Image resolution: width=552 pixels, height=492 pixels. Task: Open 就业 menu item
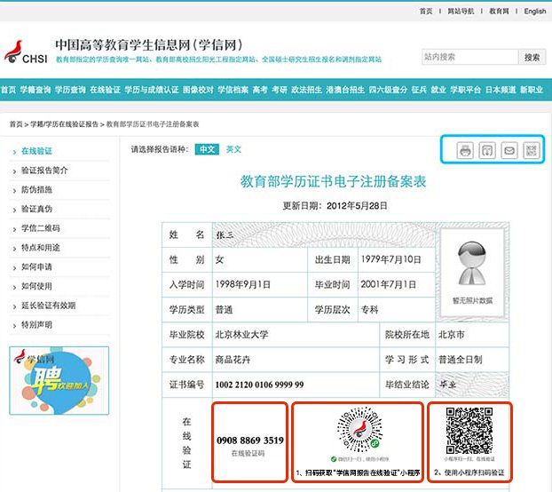click(x=438, y=90)
